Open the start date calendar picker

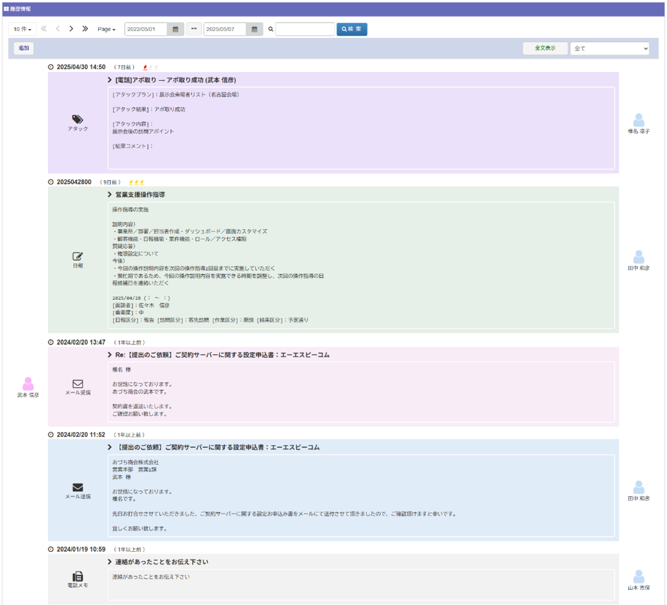coord(175,29)
